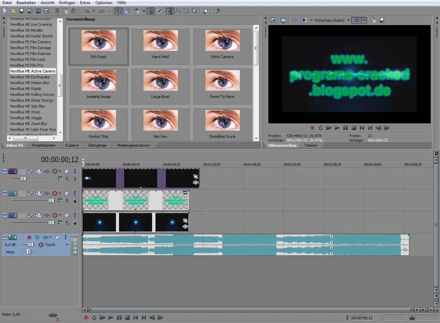440x323 pixels.
Task: Toggle the auto ripple button in the toolbar
Action: pos(137,11)
